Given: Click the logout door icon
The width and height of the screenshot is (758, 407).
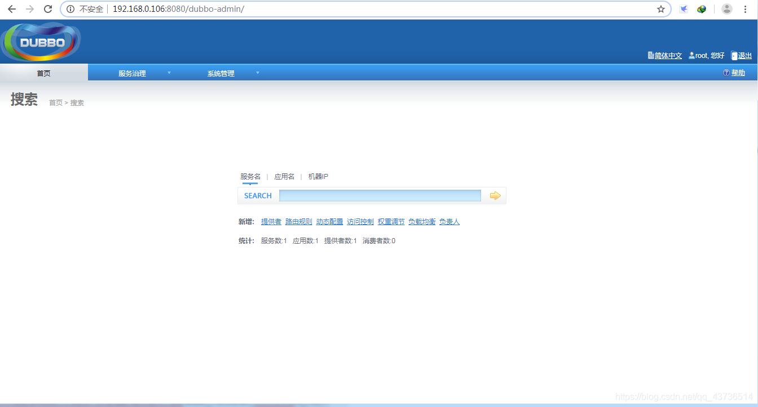Looking at the screenshot, I should point(734,56).
